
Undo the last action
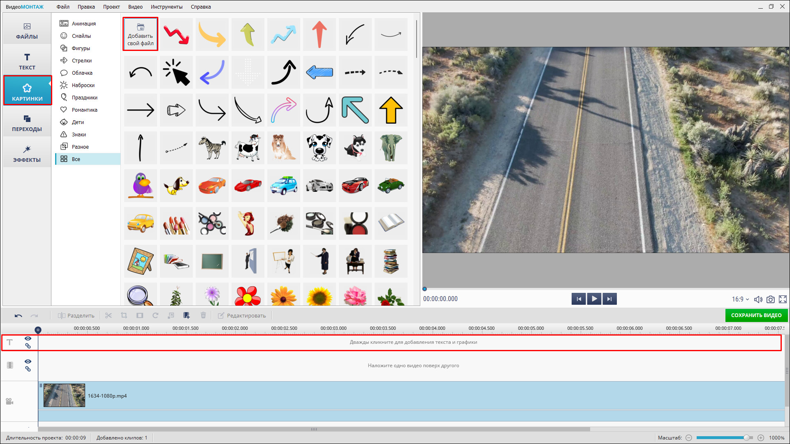(19, 315)
